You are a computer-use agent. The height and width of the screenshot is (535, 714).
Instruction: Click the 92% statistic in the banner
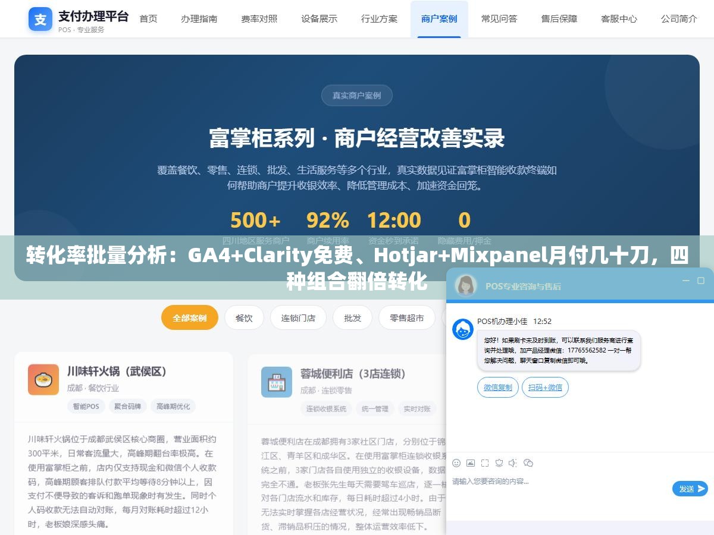(327, 221)
